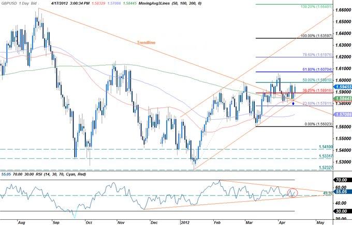Screen dimensions: 352x225
Task: Click the Dec label on the time axis
Action: pos(154,222)
